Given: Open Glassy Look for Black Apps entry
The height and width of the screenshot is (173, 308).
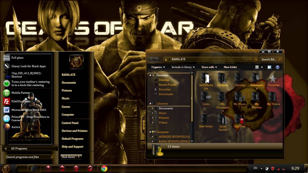Looking at the screenshot, I should [25, 66].
